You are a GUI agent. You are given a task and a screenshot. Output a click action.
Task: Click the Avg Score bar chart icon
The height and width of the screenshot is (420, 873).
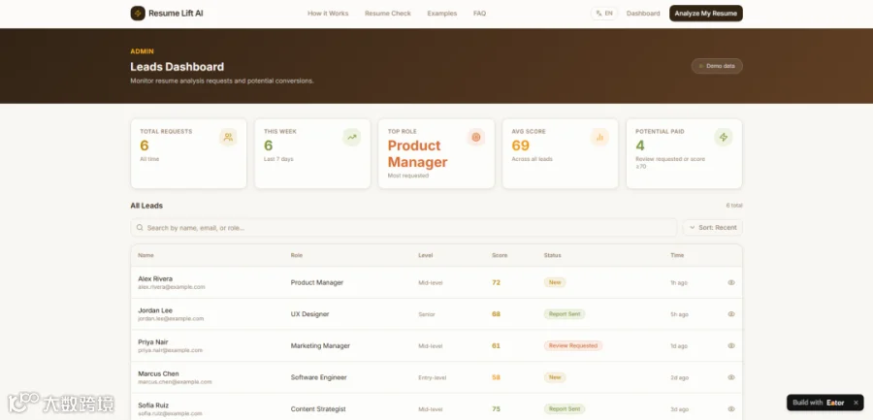click(599, 137)
